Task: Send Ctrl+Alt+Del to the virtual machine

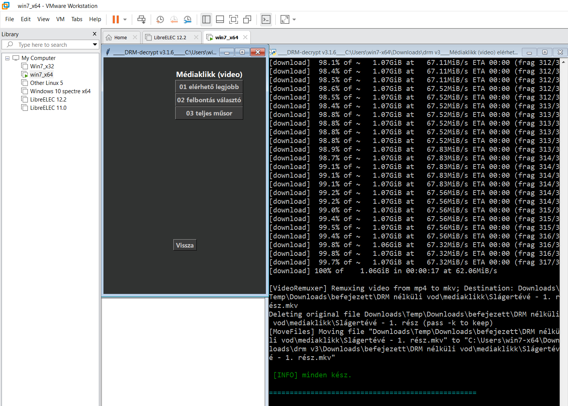Action: (141, 19)
